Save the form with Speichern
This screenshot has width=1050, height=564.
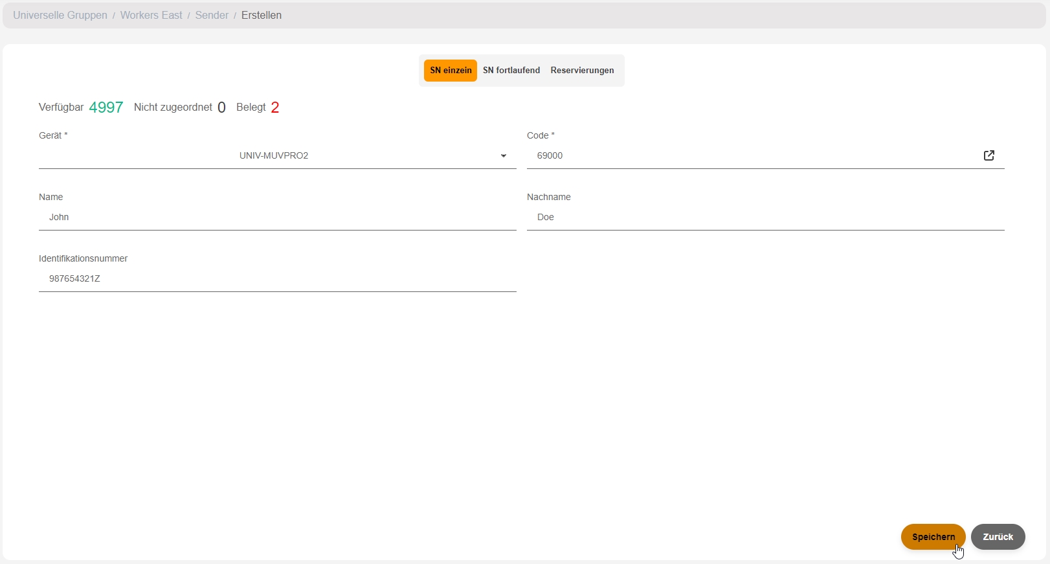click(933, 537)
